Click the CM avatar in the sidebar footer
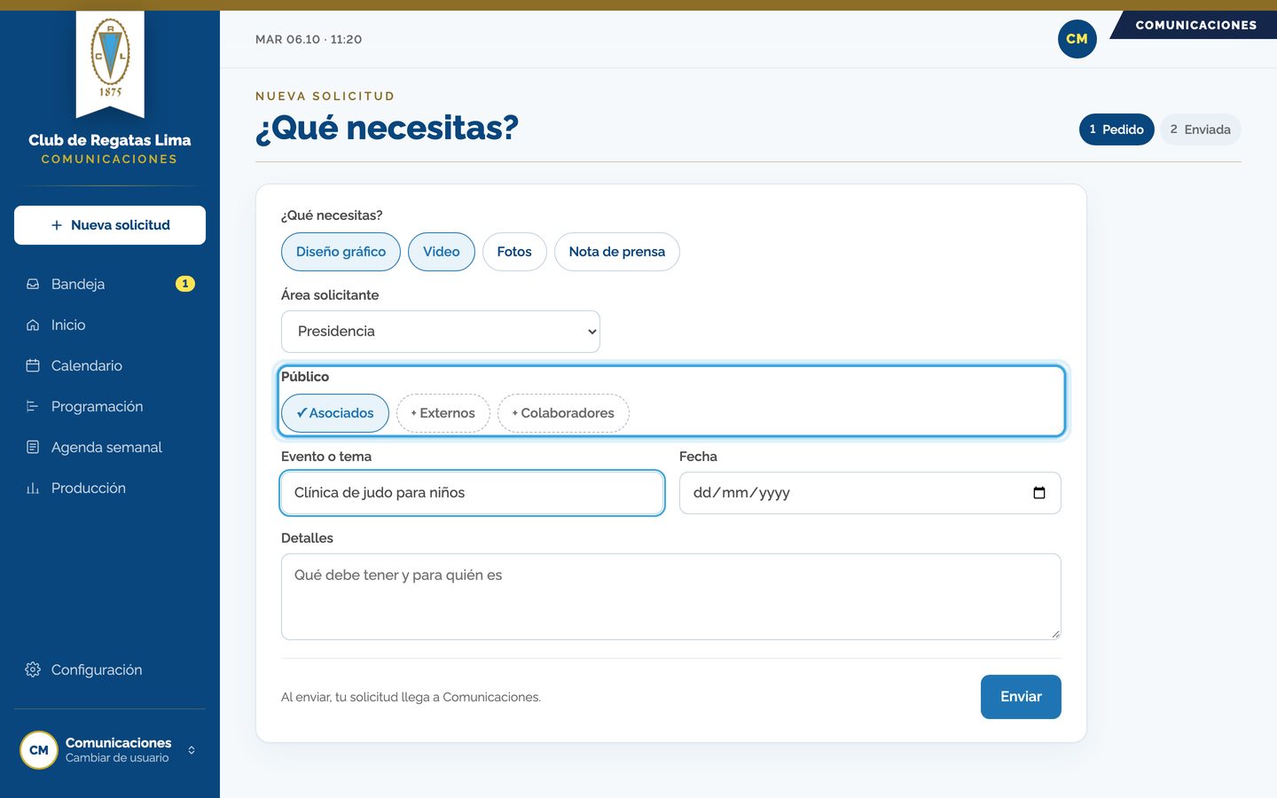This screenshot has height=798, width=1277. coord(39,750)
